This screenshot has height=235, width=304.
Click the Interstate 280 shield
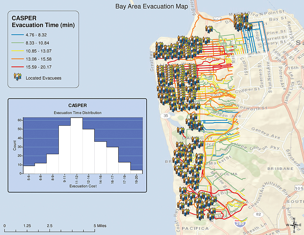[240, 223]
